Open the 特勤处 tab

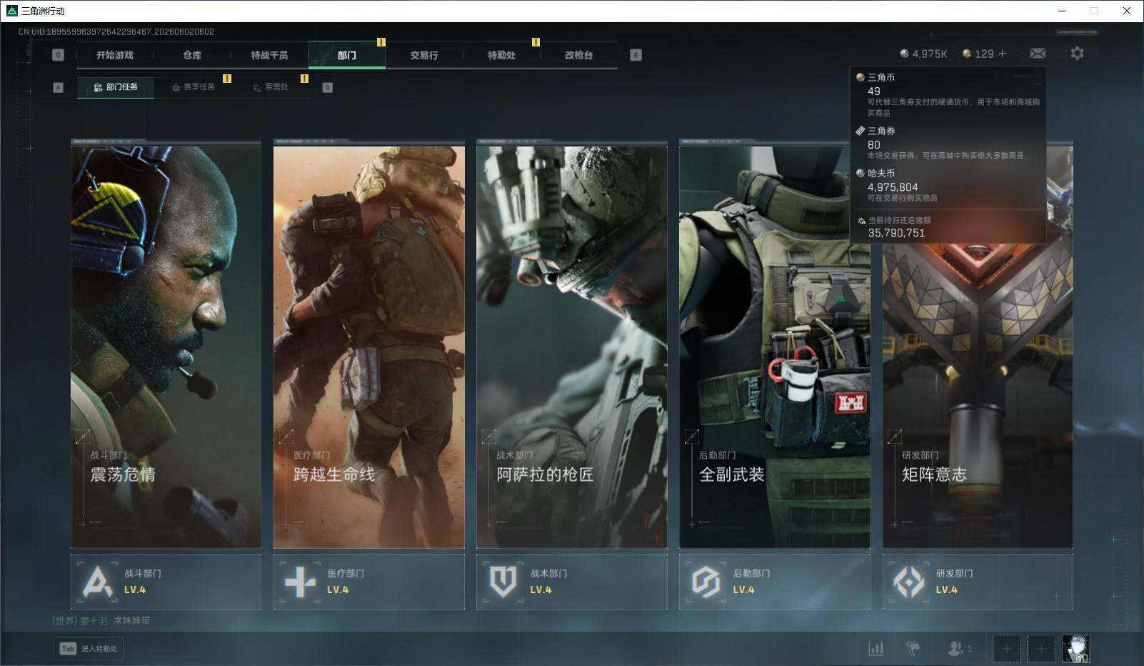pyautogui.click(x=501, y=55)
